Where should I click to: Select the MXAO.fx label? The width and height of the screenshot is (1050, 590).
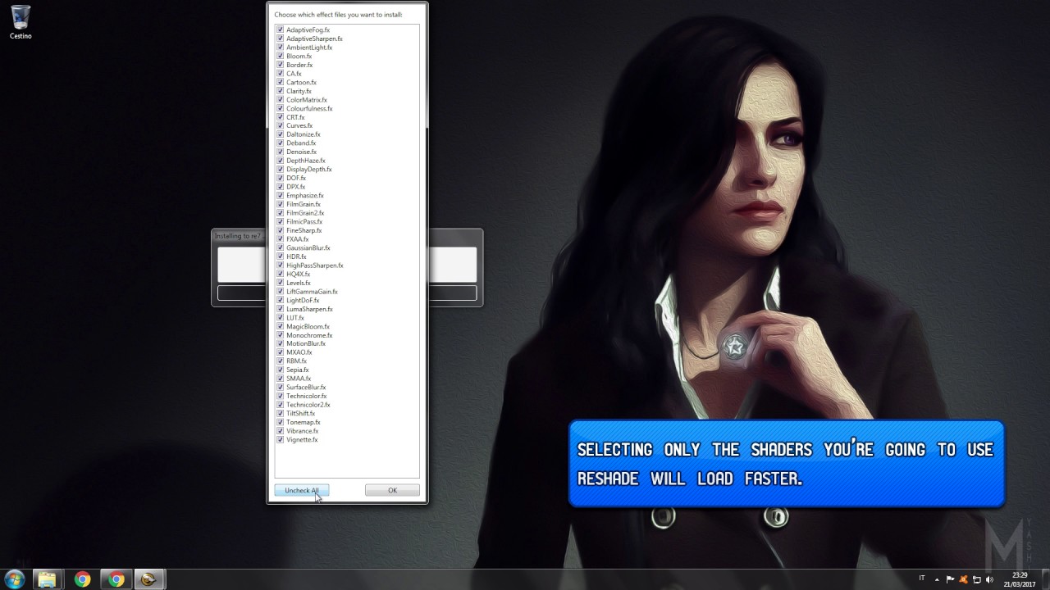[299, 352]
